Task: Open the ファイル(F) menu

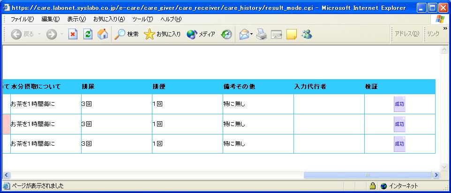Action: click(22, 19)
